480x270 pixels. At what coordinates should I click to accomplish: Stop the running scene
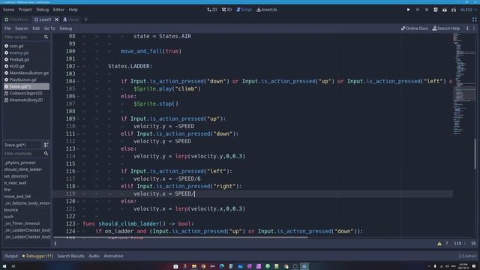(427, 10)
